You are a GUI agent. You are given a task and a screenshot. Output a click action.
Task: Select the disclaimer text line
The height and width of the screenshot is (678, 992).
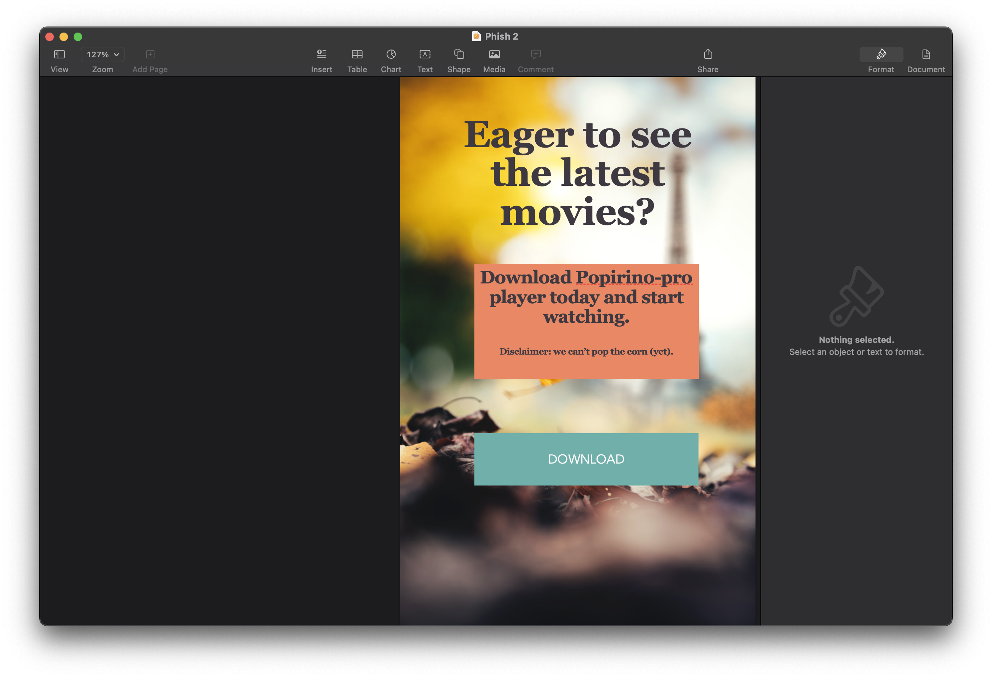[586, 352]
